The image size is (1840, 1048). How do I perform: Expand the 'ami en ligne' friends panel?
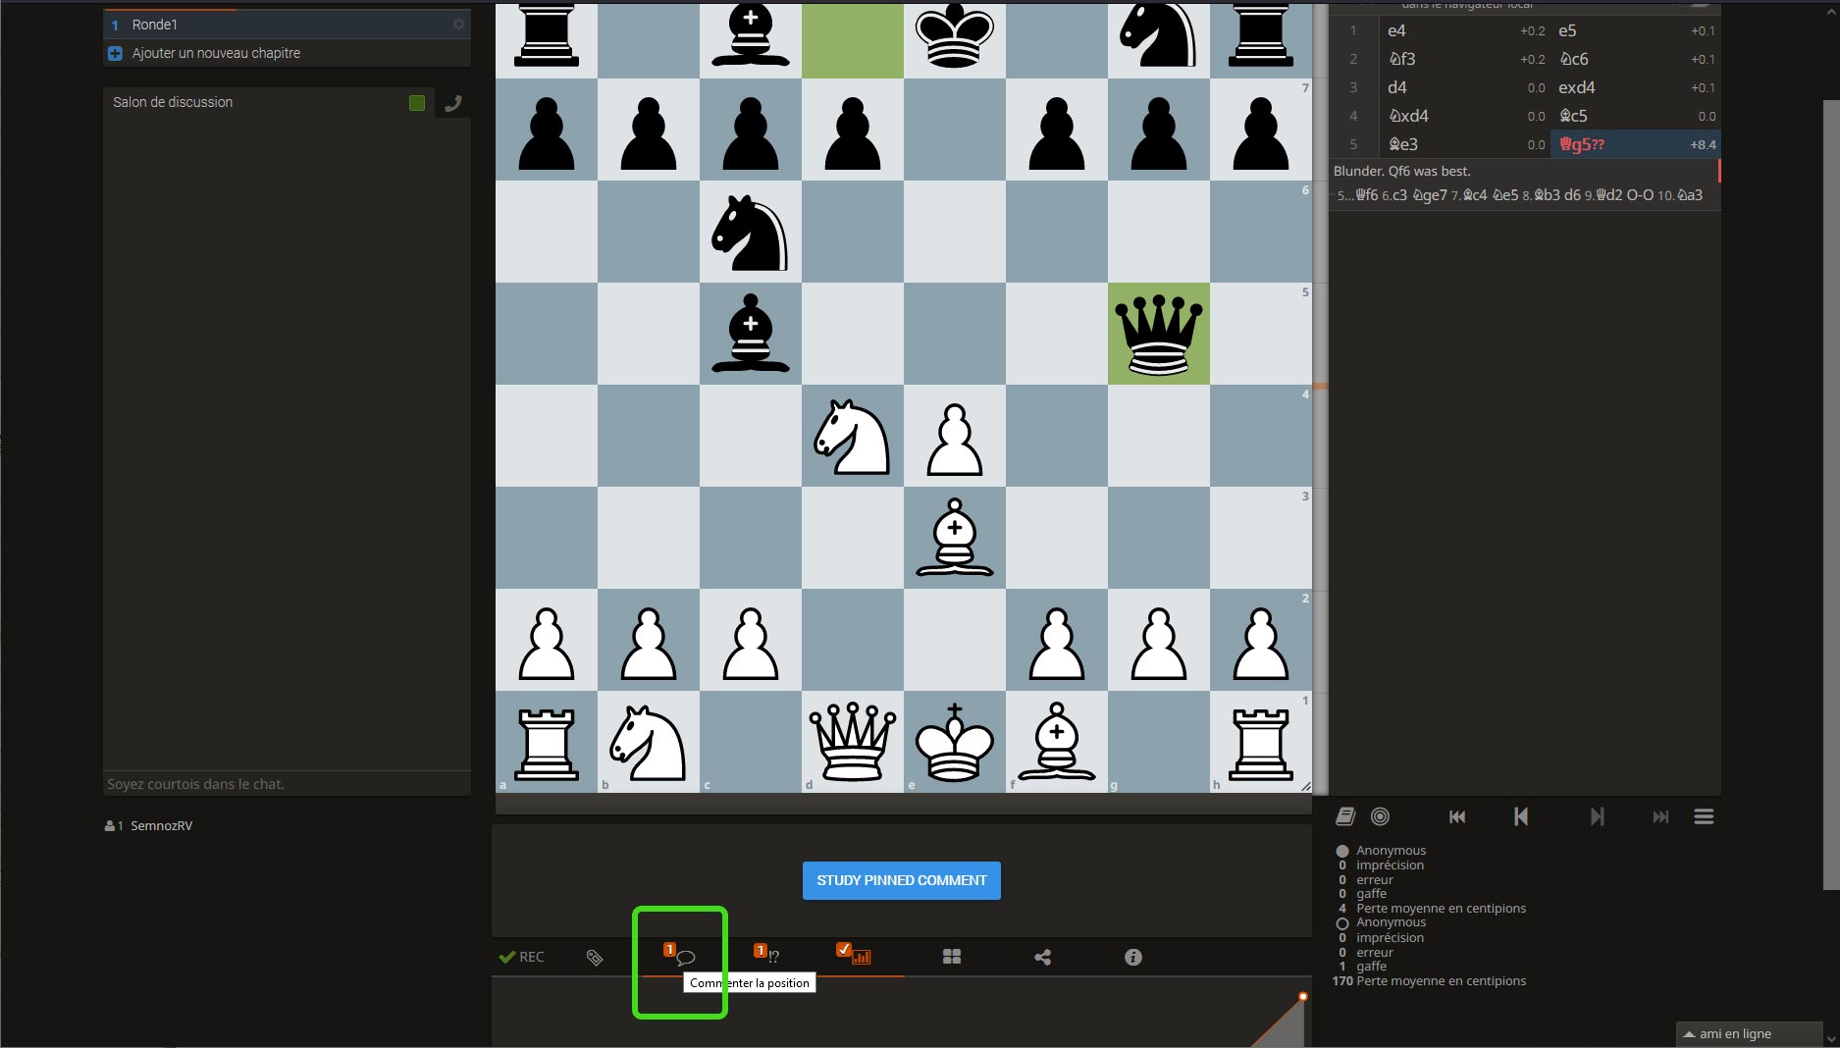point(1733,1033)
